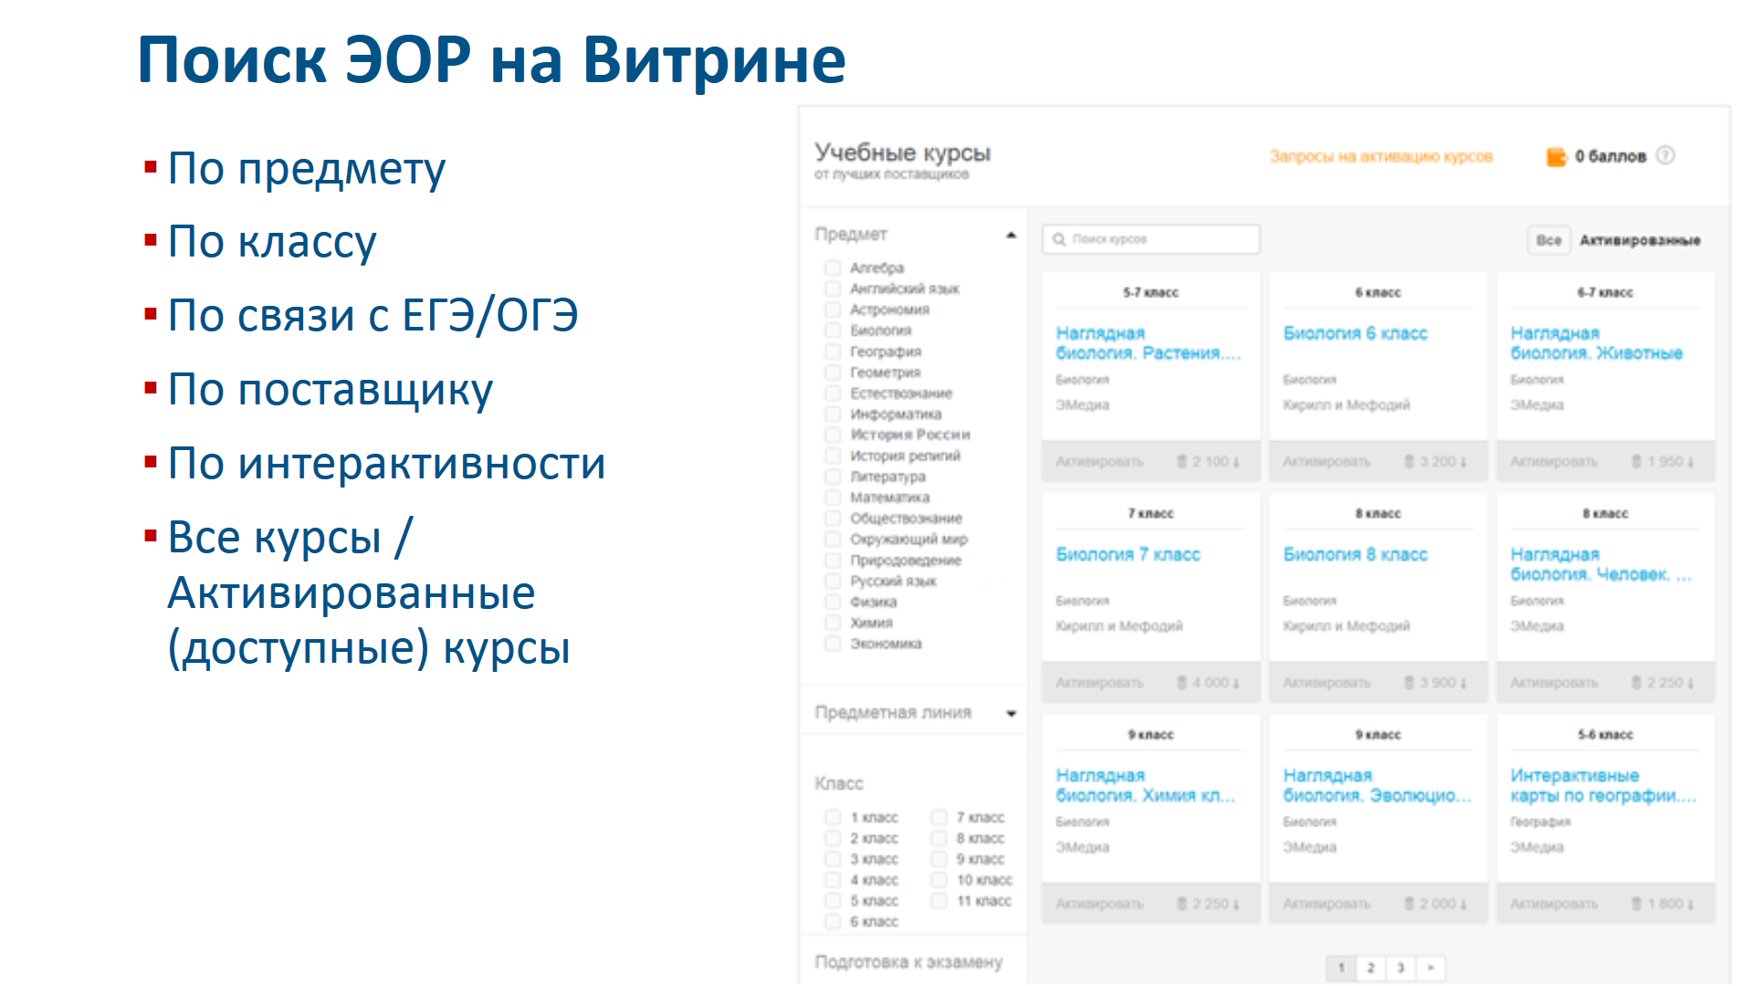Open the Биология 6 класс course
The height and width of the screenshot is (986, 1753).
tap(1355, 333)
